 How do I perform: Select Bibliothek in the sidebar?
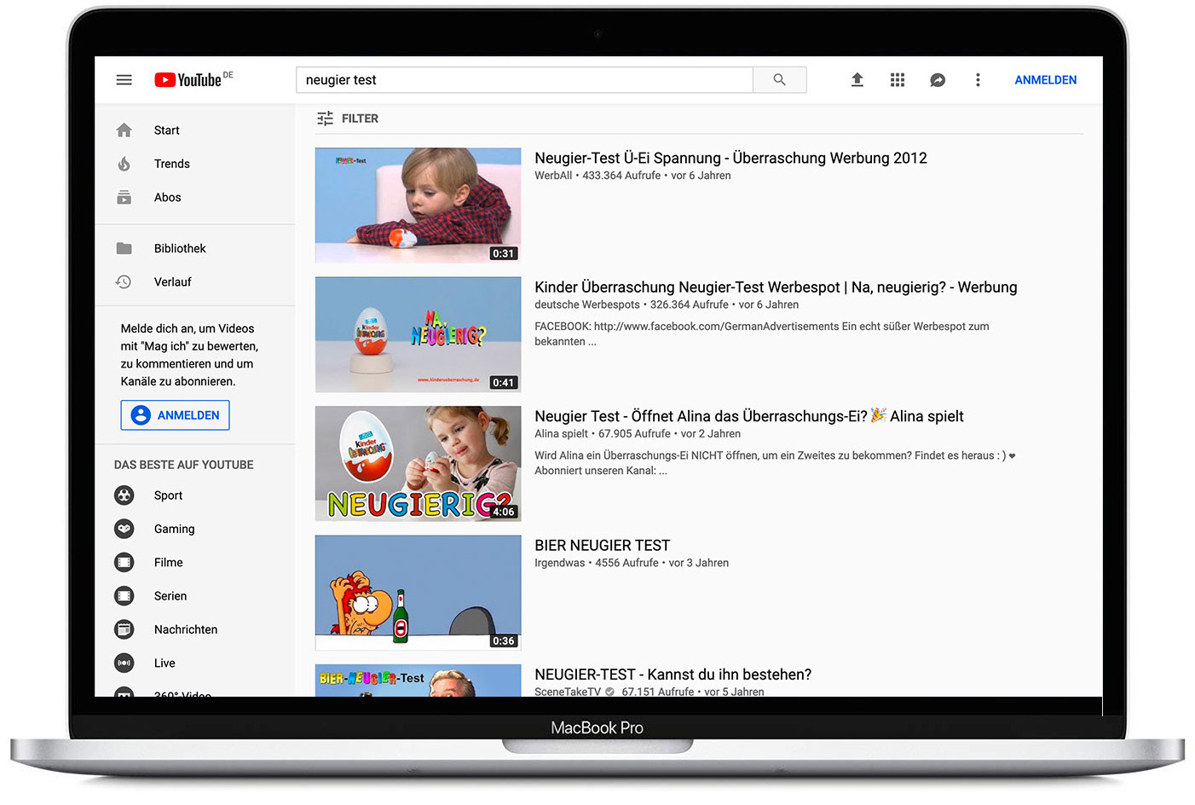pos(180,248)
